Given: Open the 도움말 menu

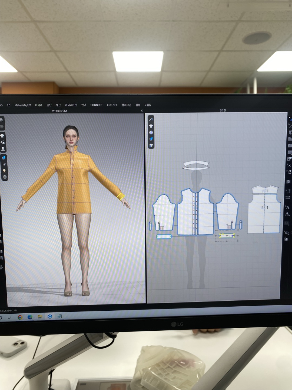Looking at the screenshot, I should tap(148, 105).
